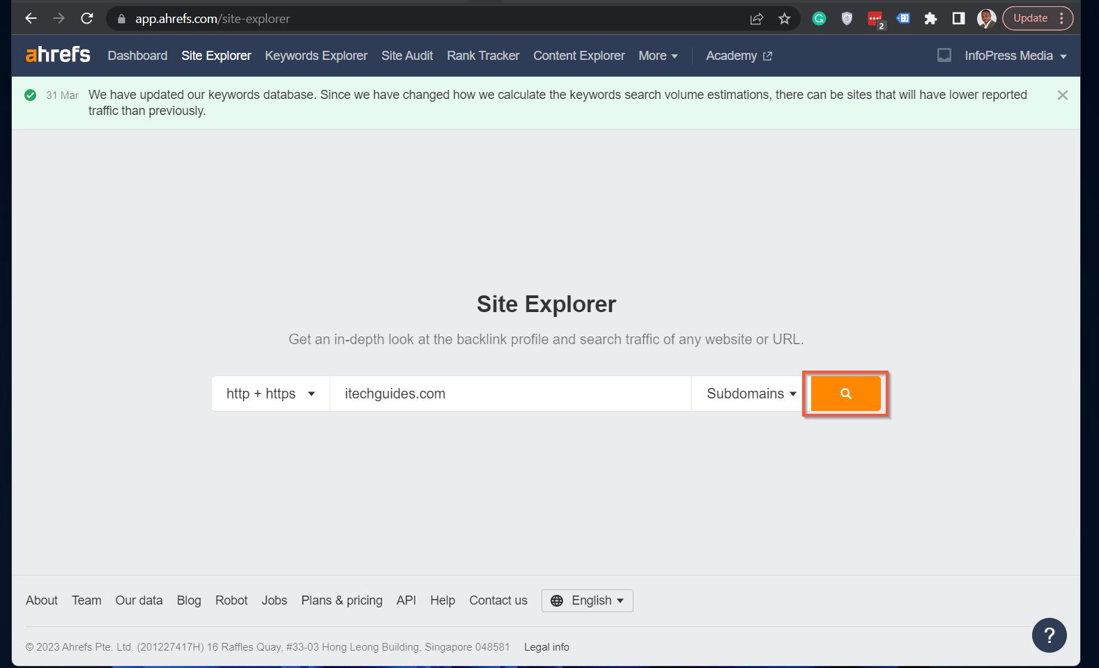Open the shield extension icon

[847, 19]
